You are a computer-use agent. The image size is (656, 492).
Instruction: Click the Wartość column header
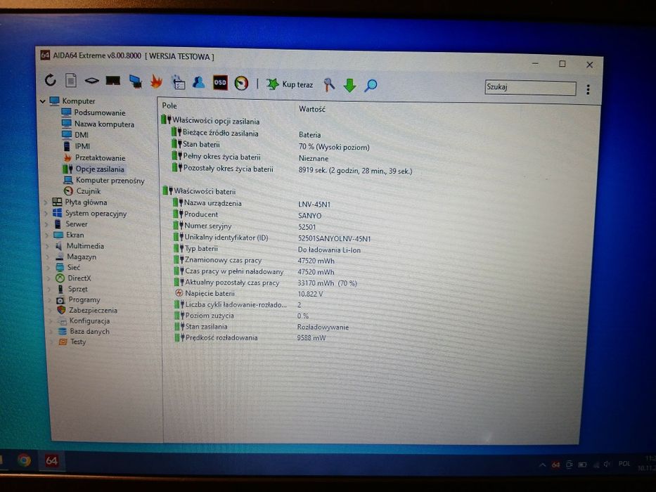point(312,109)
